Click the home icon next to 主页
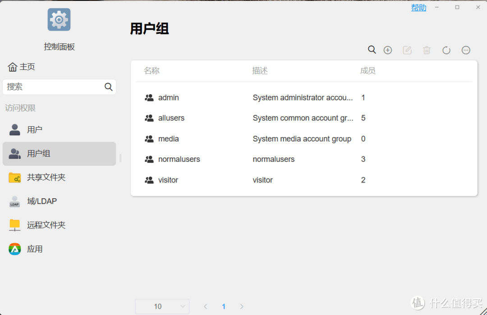The image size is (487, 315). point(13,67)
